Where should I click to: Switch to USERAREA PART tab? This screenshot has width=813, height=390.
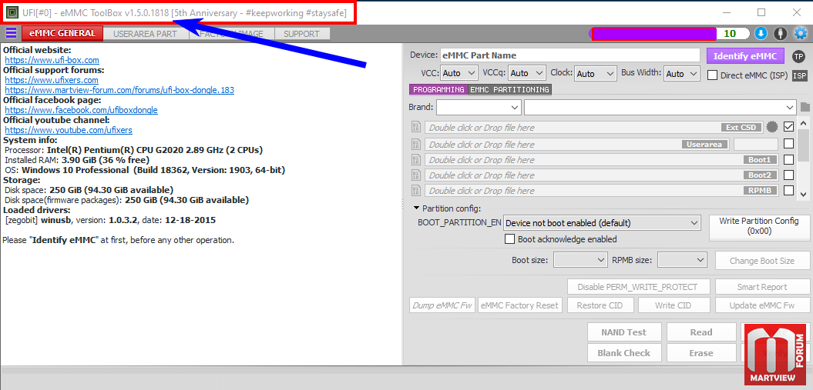coord(145,34)
